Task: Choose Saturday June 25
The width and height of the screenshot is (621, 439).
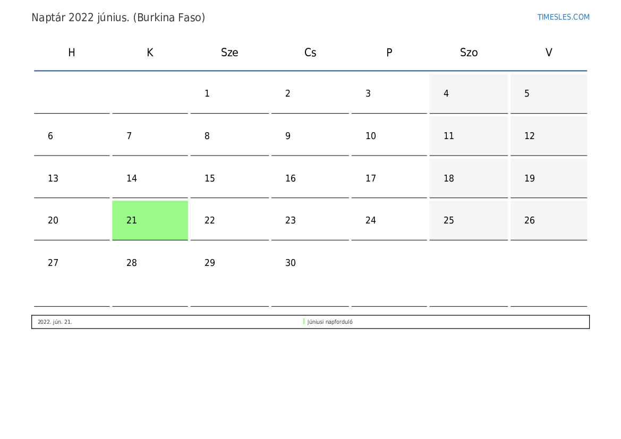Action: click(449, 220)
